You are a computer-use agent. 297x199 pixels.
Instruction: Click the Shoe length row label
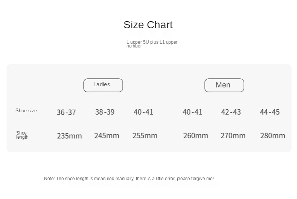(22, 135)
